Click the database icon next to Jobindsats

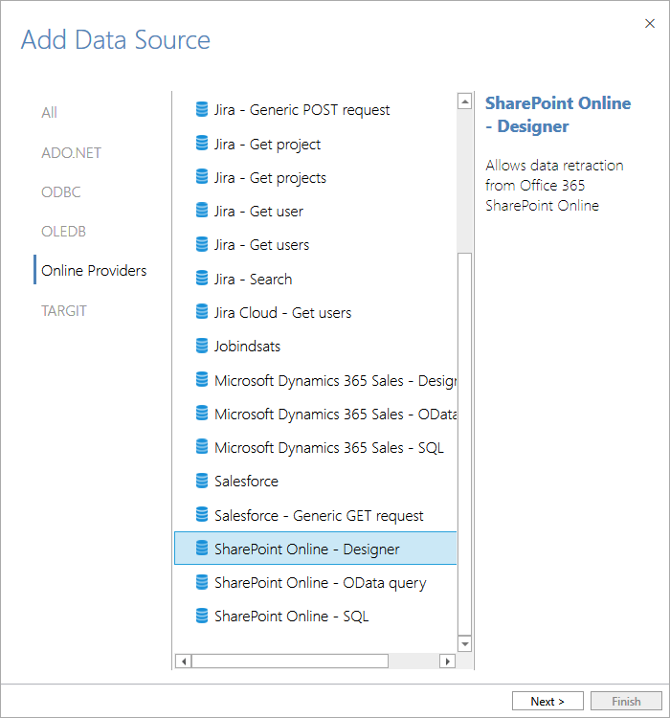point(202,346)
